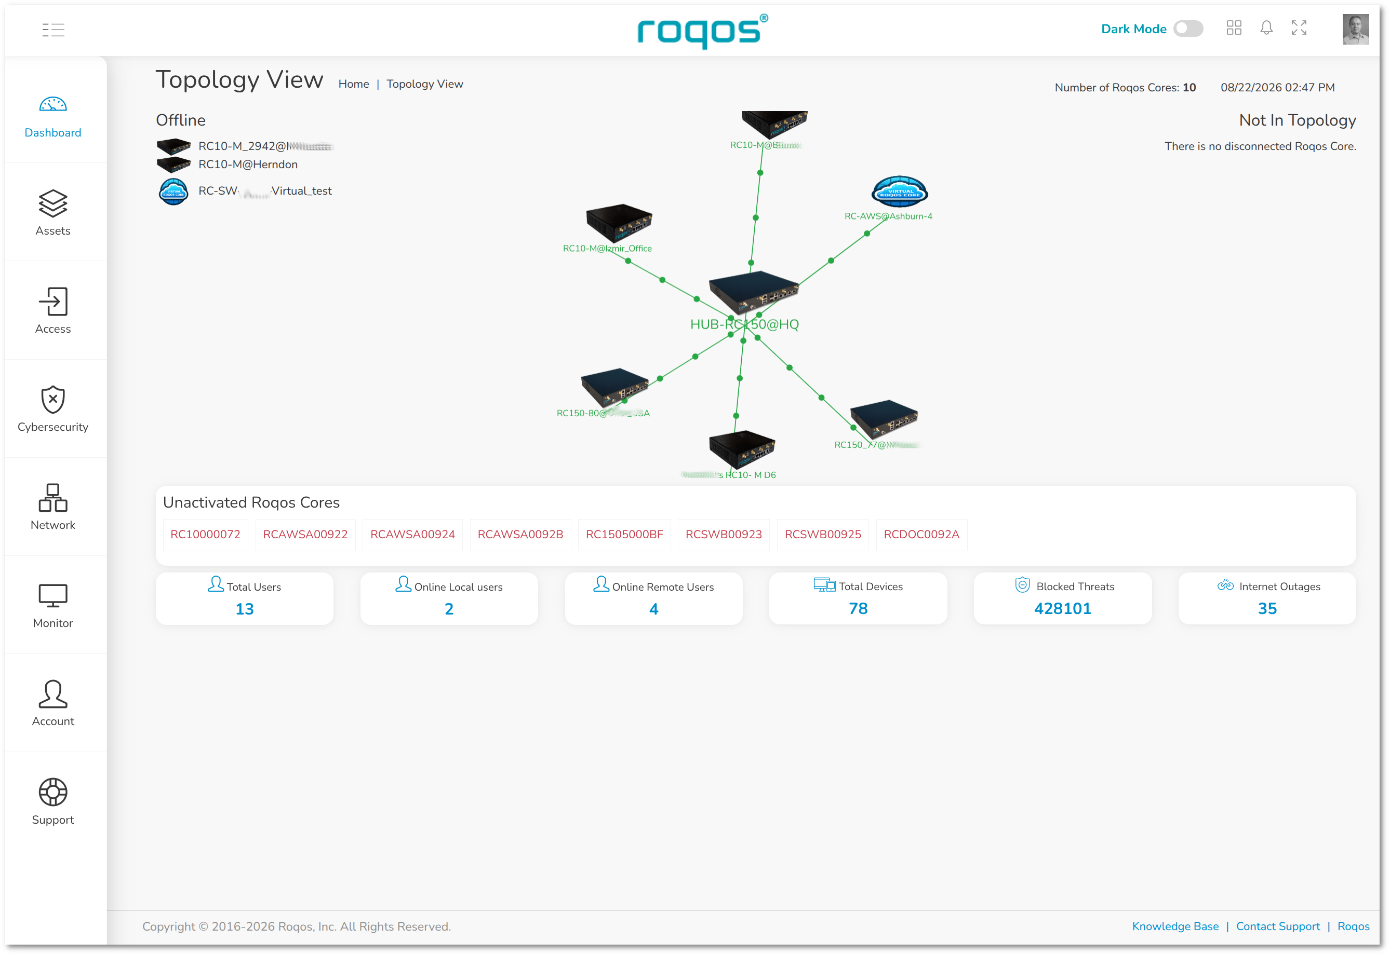
Task: Open the user profile avatar
Action: [1355, 29]
